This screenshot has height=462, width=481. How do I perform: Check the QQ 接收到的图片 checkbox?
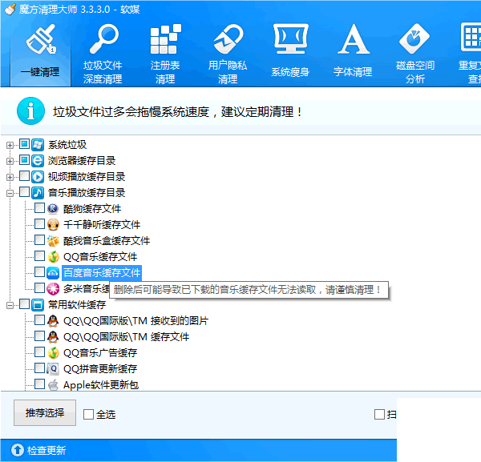coord(39,319)
